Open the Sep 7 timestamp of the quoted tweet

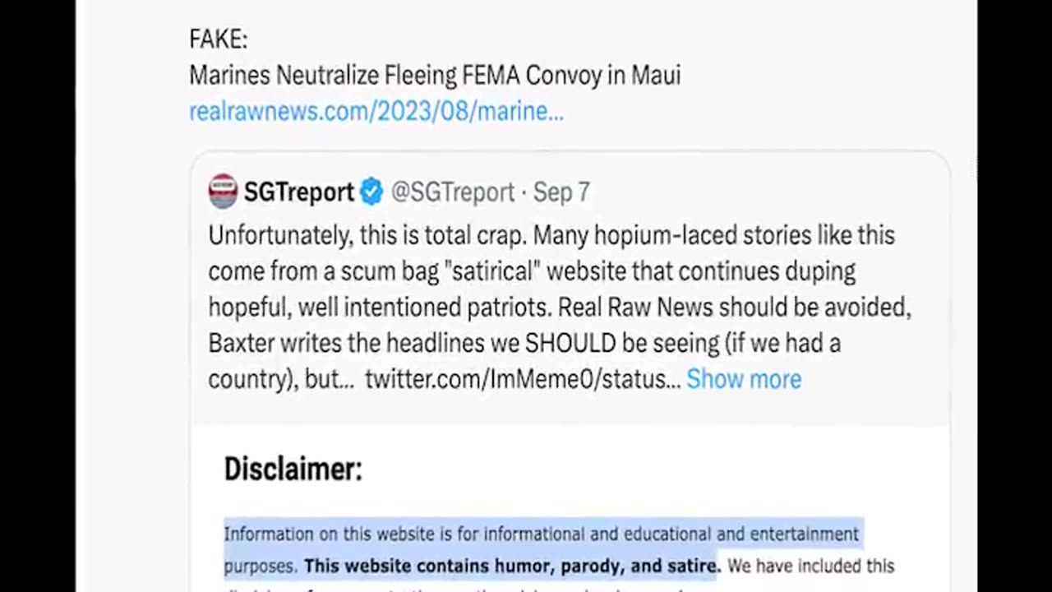pyautogui.click(x=561, y=192)
